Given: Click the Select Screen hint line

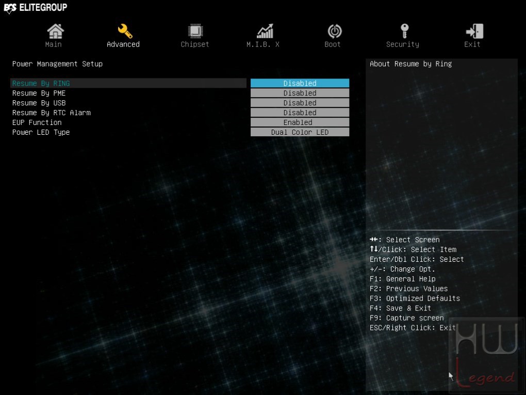Looking at the screenshot, I should coord(405,240).
